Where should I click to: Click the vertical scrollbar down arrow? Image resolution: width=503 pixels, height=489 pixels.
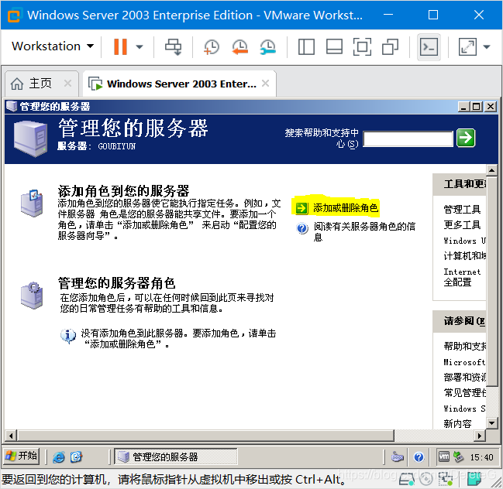(x=492, y=422)
